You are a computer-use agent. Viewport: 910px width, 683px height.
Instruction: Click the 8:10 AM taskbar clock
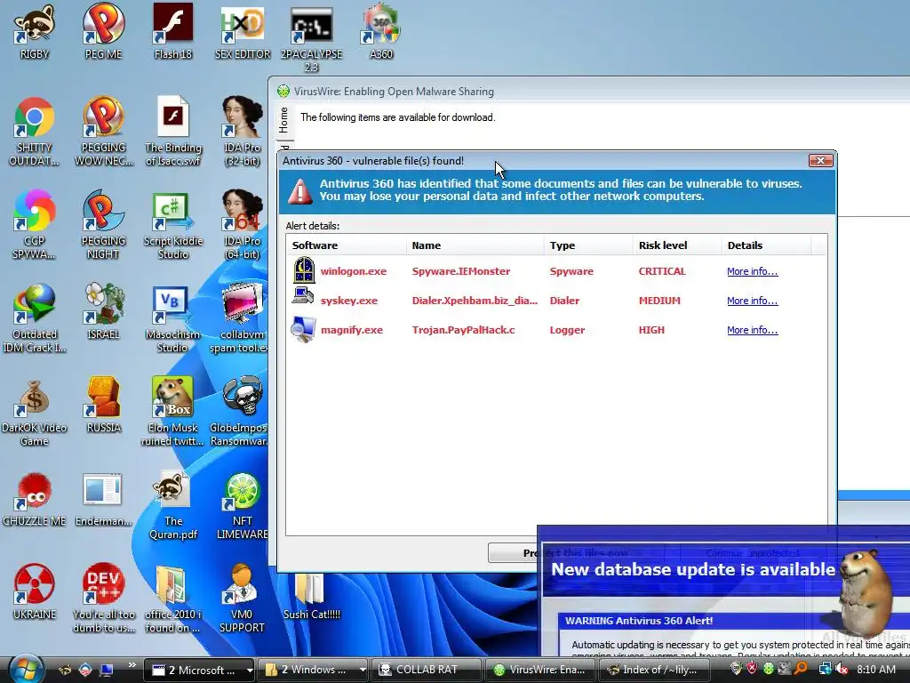[x=875, y=670]
